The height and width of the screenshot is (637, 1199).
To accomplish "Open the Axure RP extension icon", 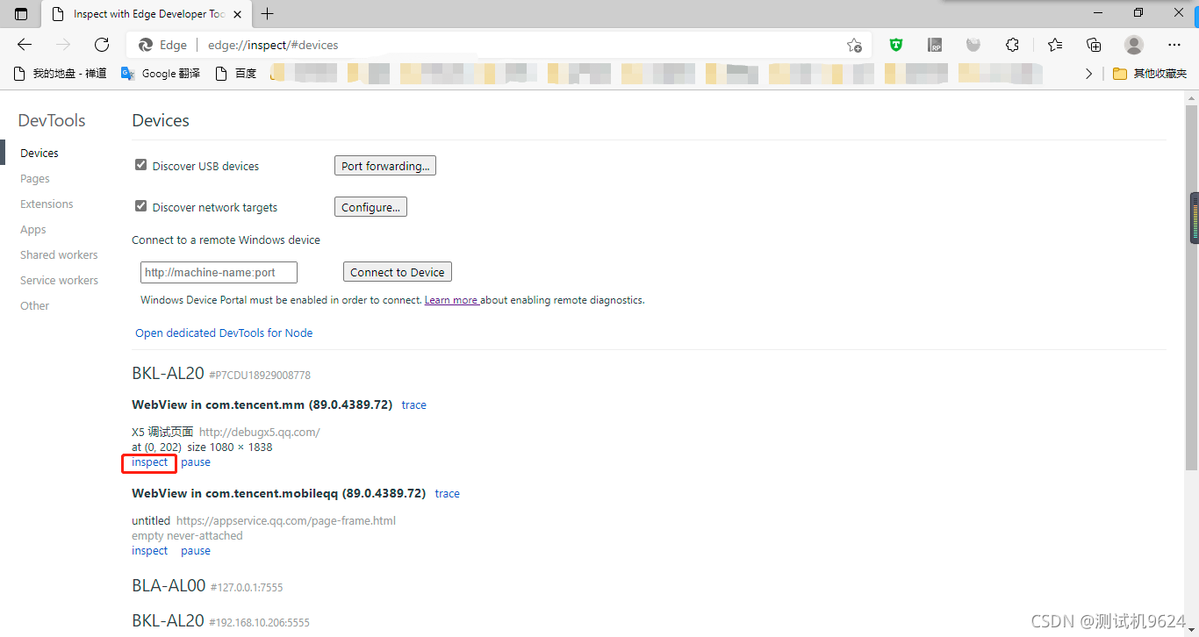I will pyautogui.click(x=936, y=45).
